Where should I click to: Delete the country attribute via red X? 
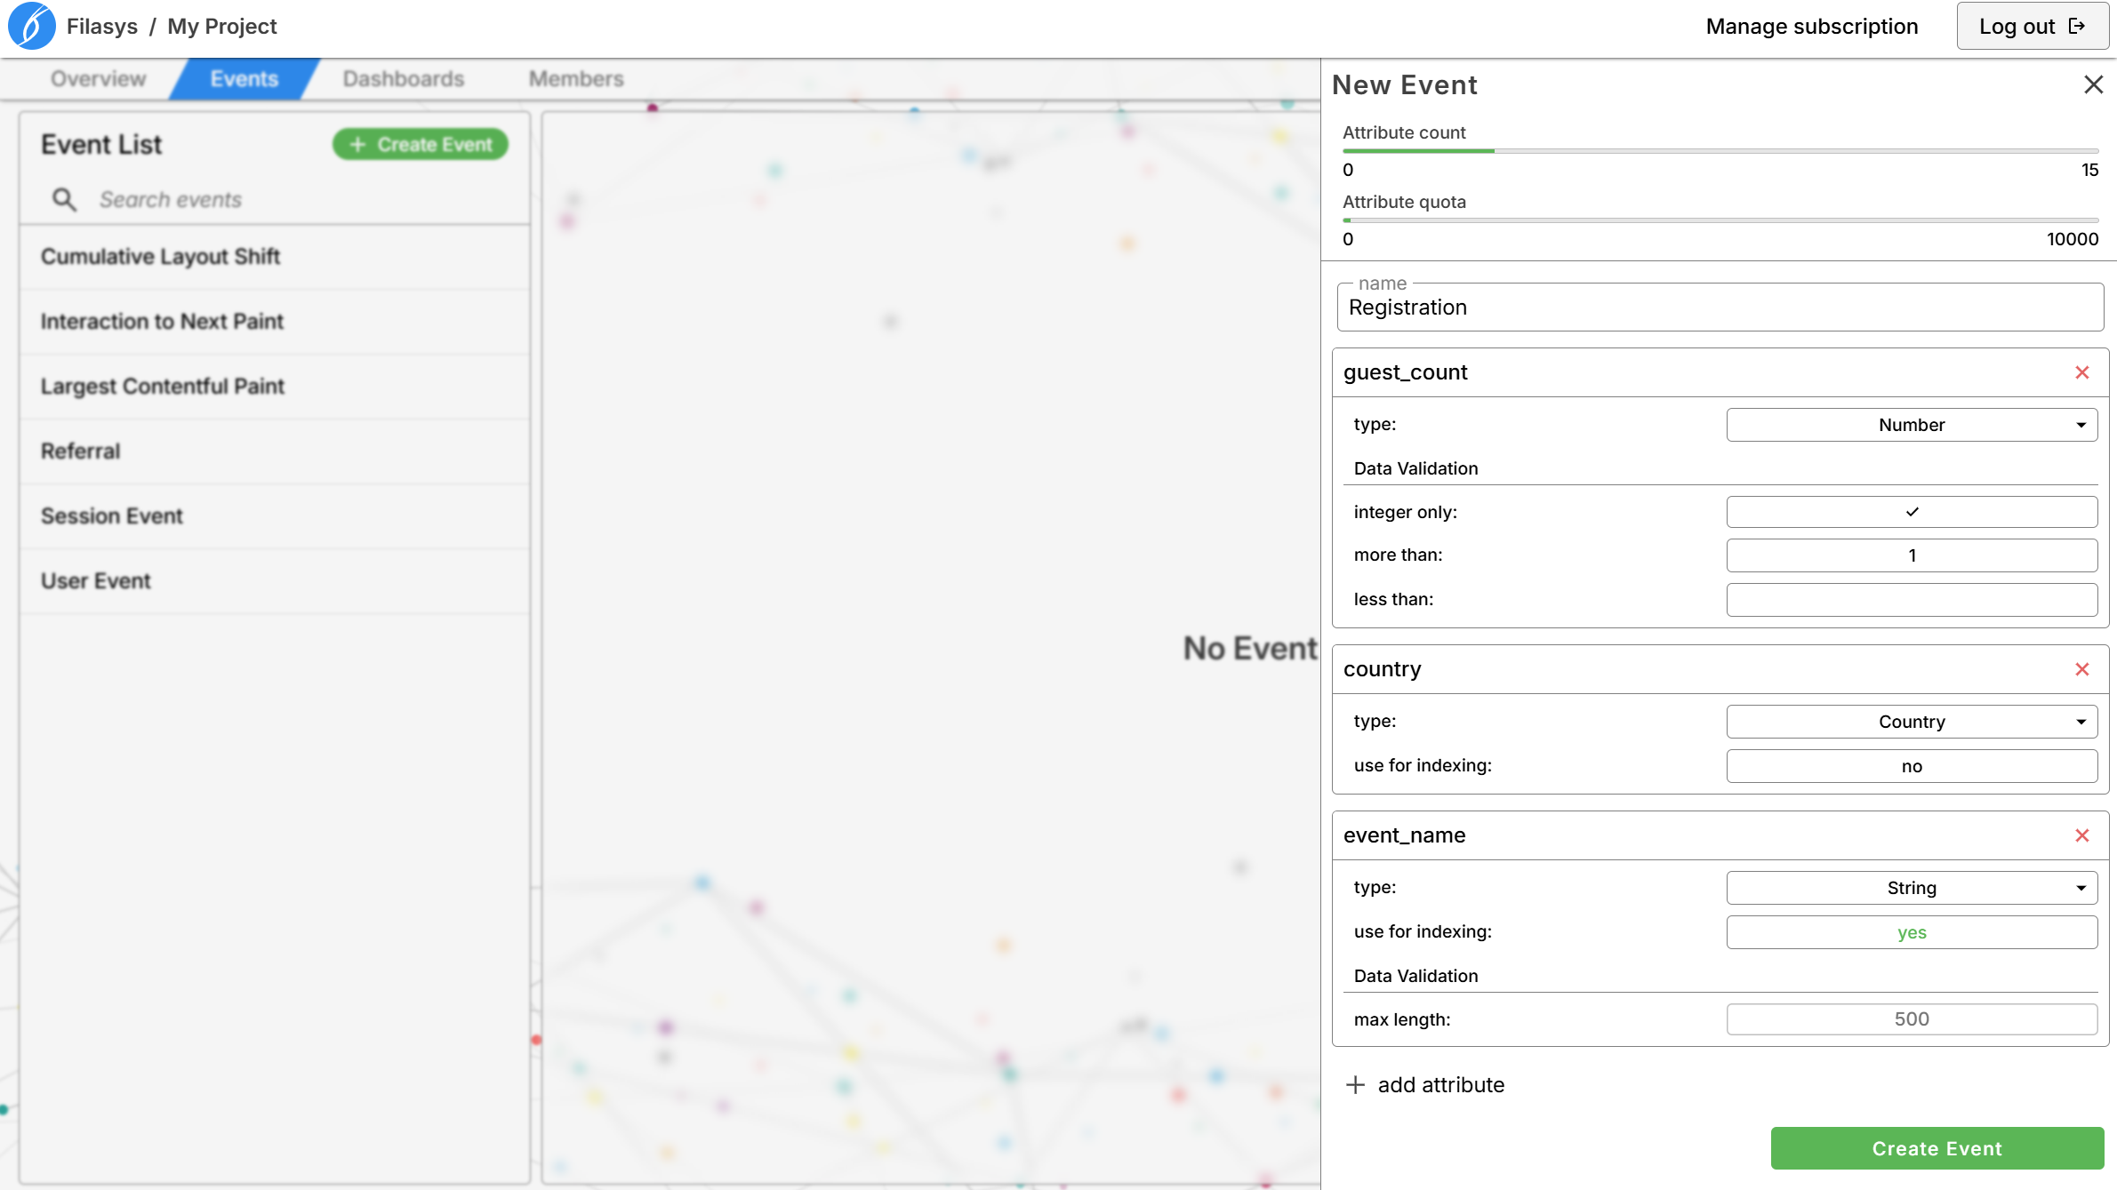2081,669
